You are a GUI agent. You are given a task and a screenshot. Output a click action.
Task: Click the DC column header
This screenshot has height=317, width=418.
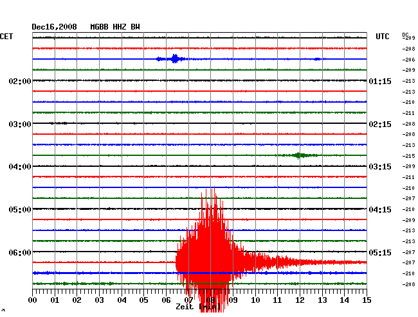click(405, 35)
